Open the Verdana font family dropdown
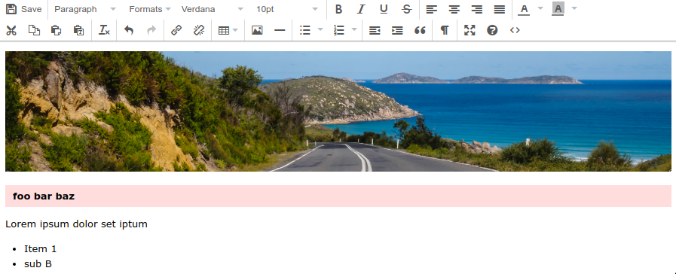Screen dimensions: 676x274 pos(212,9)
